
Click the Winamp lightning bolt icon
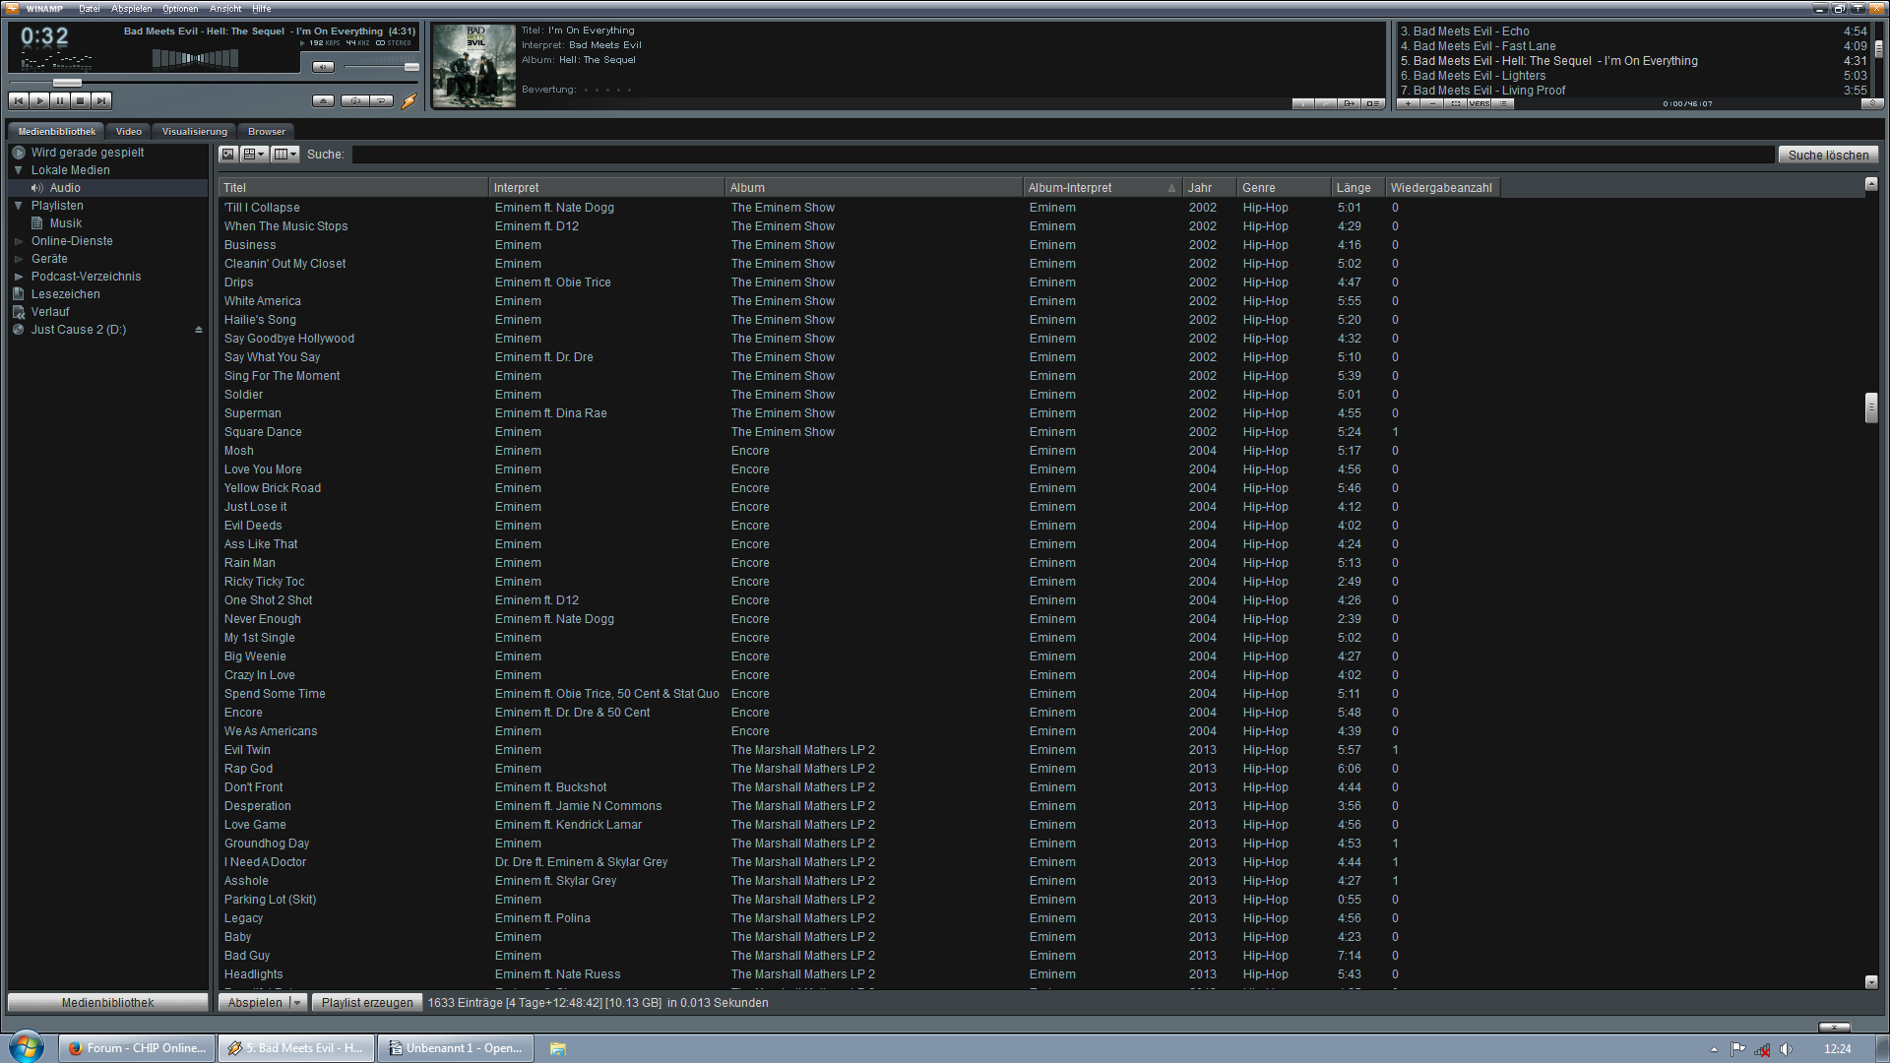coord(409,100)
